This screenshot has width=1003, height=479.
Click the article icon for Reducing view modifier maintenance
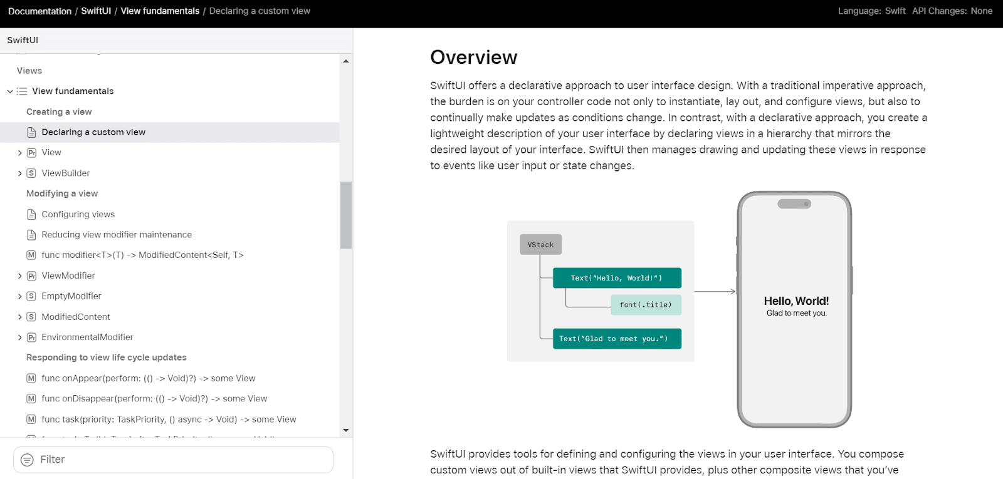[31, 235]
